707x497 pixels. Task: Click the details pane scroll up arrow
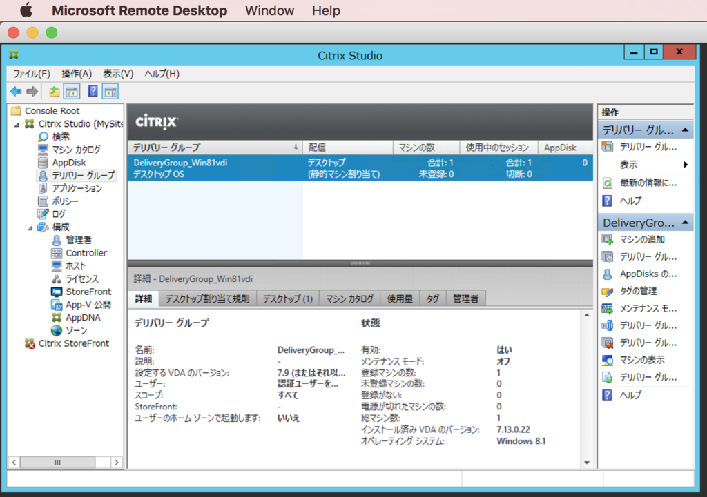(587, 315)
